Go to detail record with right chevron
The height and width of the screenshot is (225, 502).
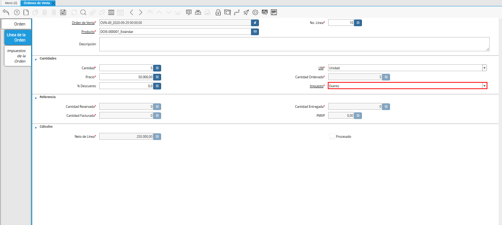[x=140, y=12]
